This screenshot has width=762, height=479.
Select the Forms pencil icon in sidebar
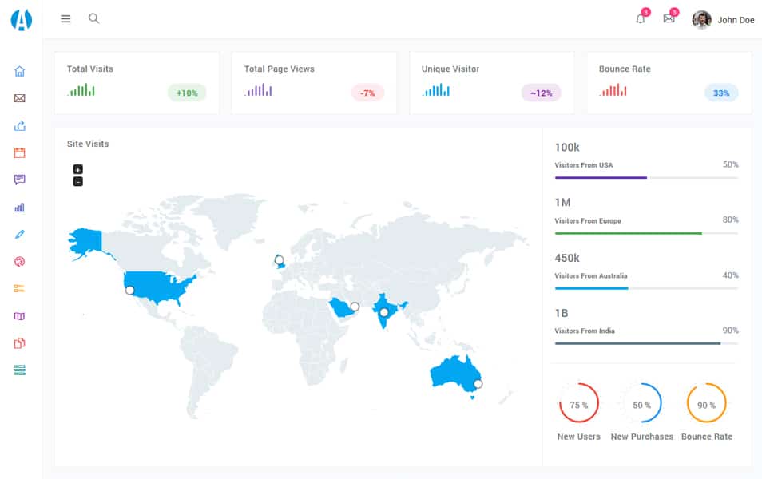19,233
